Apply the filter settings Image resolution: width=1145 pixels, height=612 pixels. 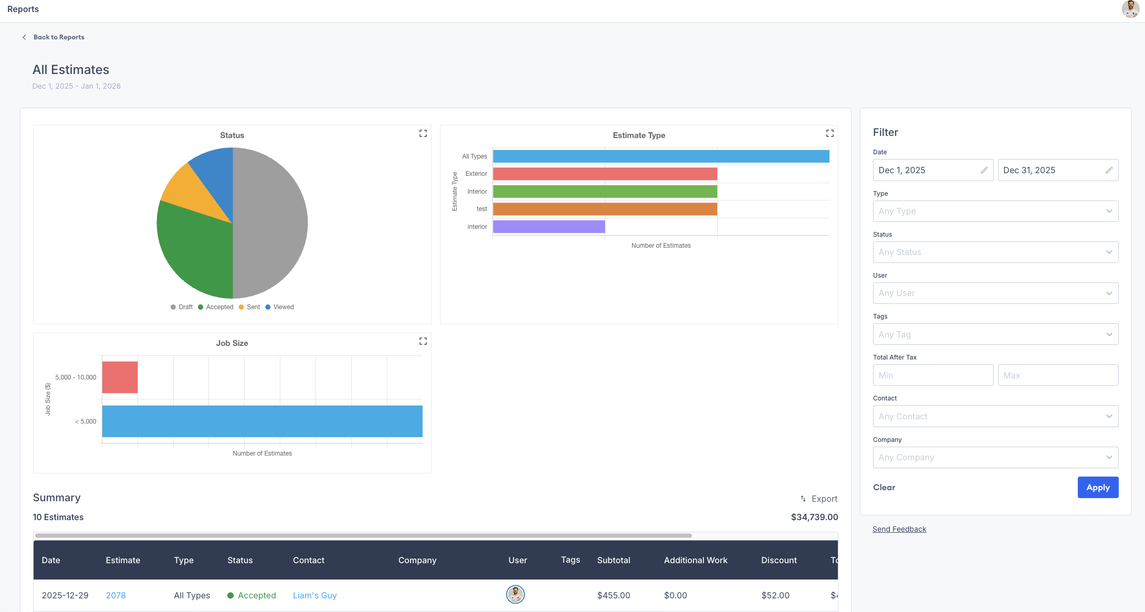pyautogui.click(x=1098, y=487)
